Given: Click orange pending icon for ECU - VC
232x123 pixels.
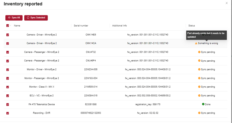Looking at the screenshot, I should [x=199, y=95].
